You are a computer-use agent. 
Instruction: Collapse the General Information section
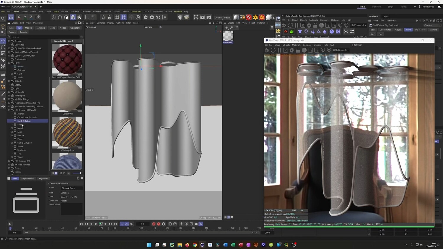click(48, 184)
